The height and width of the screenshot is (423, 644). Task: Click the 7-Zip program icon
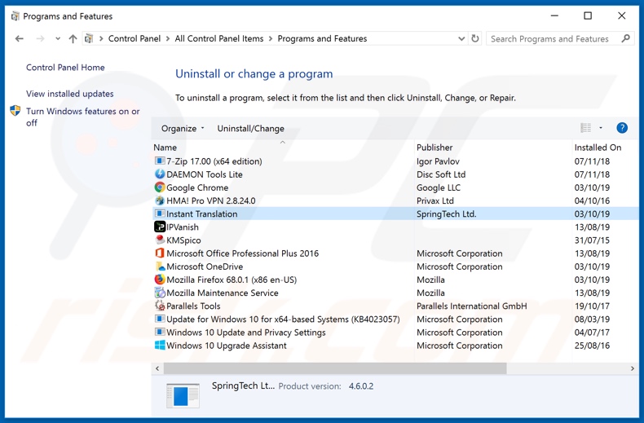pyautogui.click(x=159, y=161)
